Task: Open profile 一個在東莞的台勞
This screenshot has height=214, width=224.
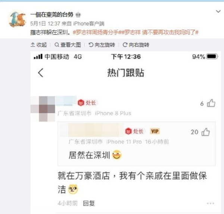Action: (52, 15)
